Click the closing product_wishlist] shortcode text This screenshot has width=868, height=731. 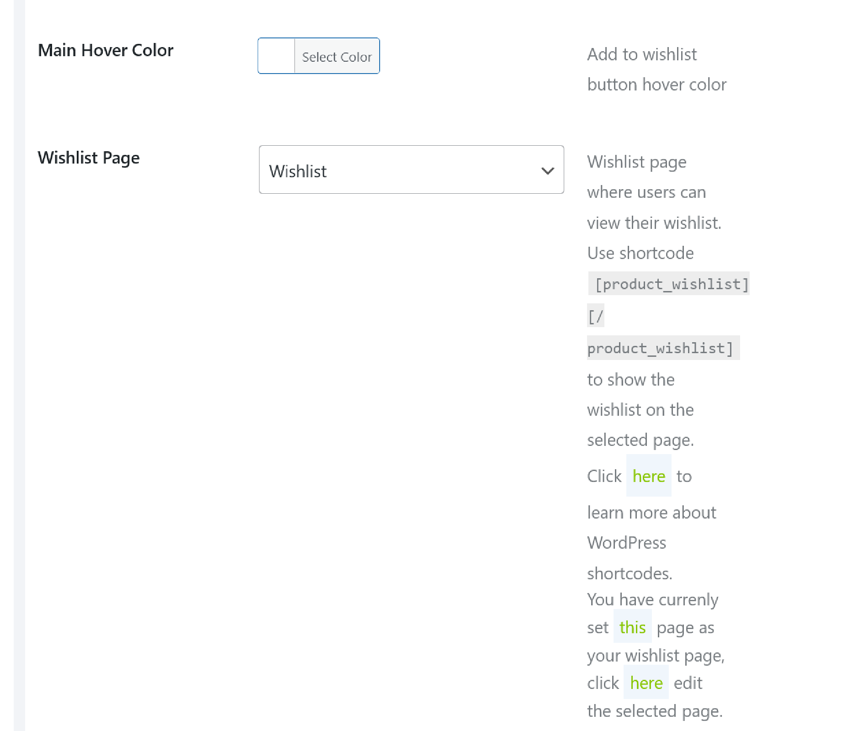click(x=661, y=348)
